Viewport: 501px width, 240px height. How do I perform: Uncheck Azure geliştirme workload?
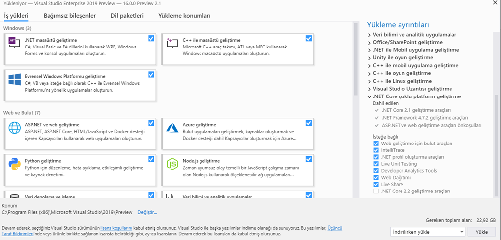(308, 123)
